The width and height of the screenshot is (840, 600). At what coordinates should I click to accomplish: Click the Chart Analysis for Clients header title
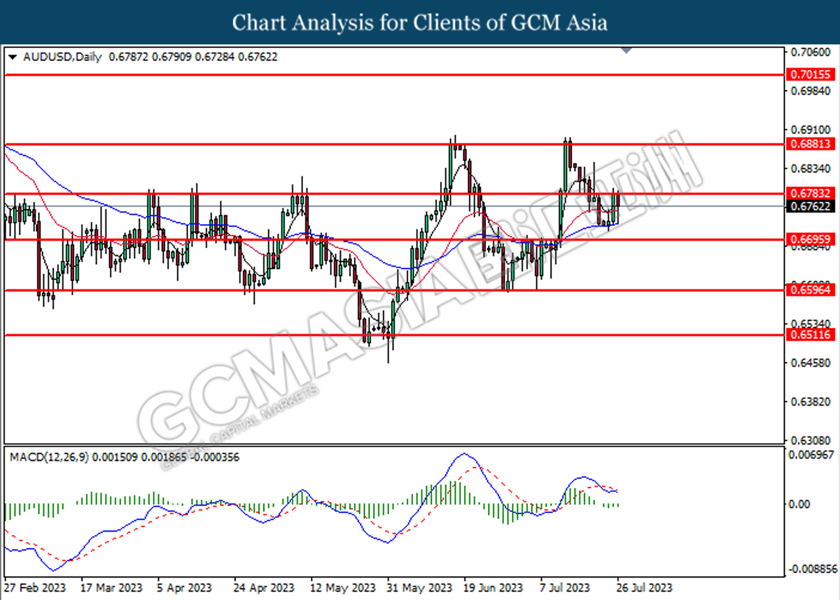(420, 22)
